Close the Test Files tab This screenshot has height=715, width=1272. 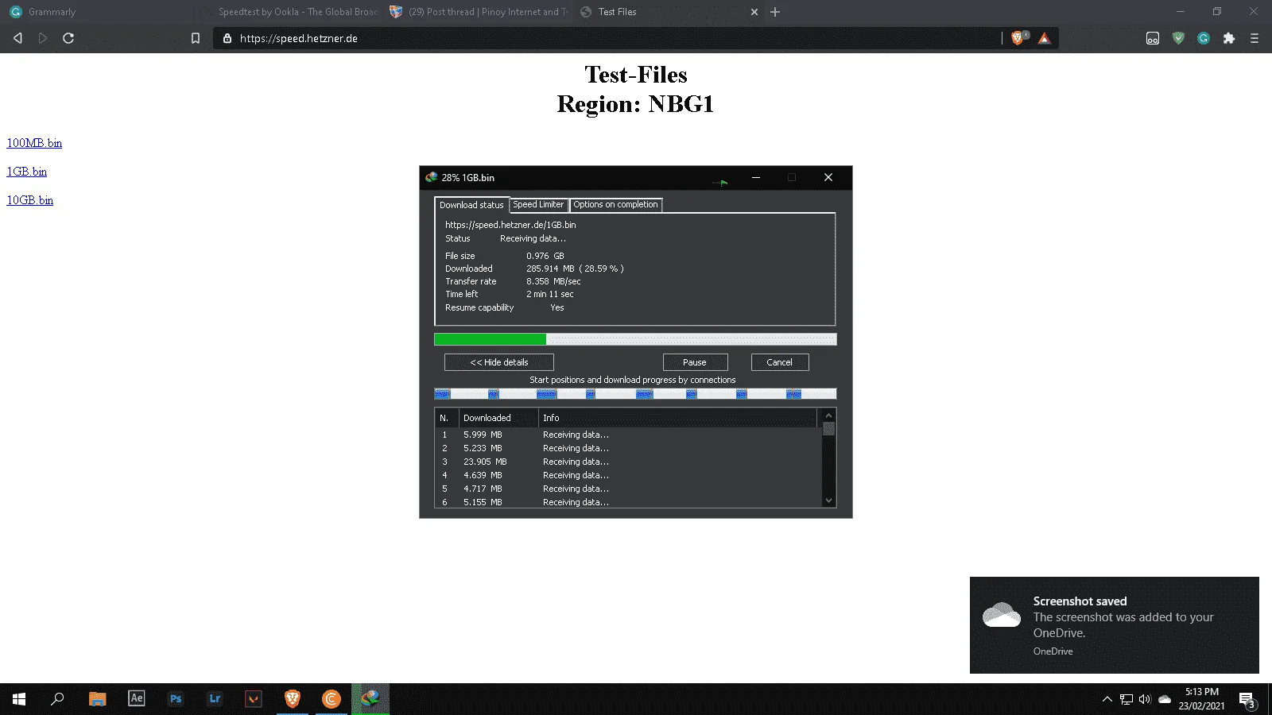coord(754,12)
